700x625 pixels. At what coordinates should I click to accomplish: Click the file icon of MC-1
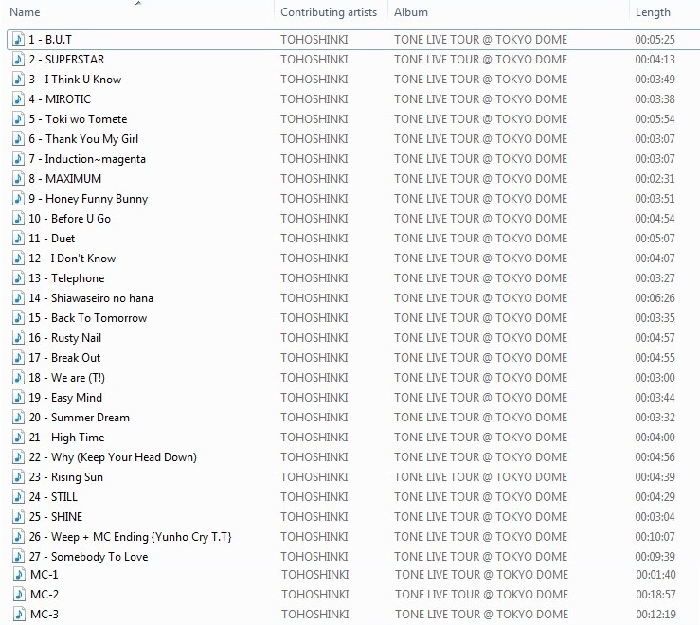[19, 575]
